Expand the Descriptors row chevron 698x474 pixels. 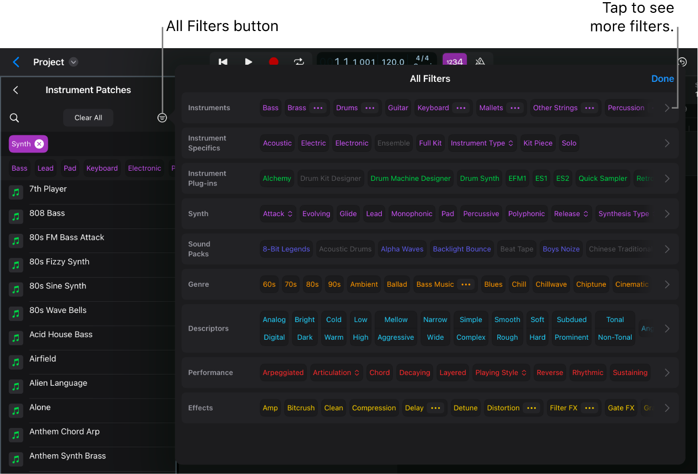tap(667, 328)
